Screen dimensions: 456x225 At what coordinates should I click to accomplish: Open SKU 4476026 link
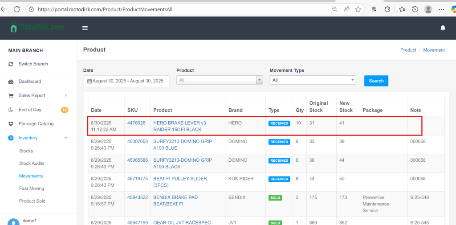pyautogui.click(x=136, y=123)
